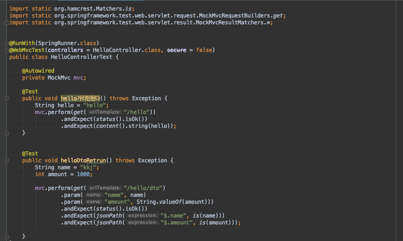Toggle fold marker beside @WebMvcTest annotation
The height and width of the screenshot is (241, 403).
pyautogui.click(x=7, y=50)
